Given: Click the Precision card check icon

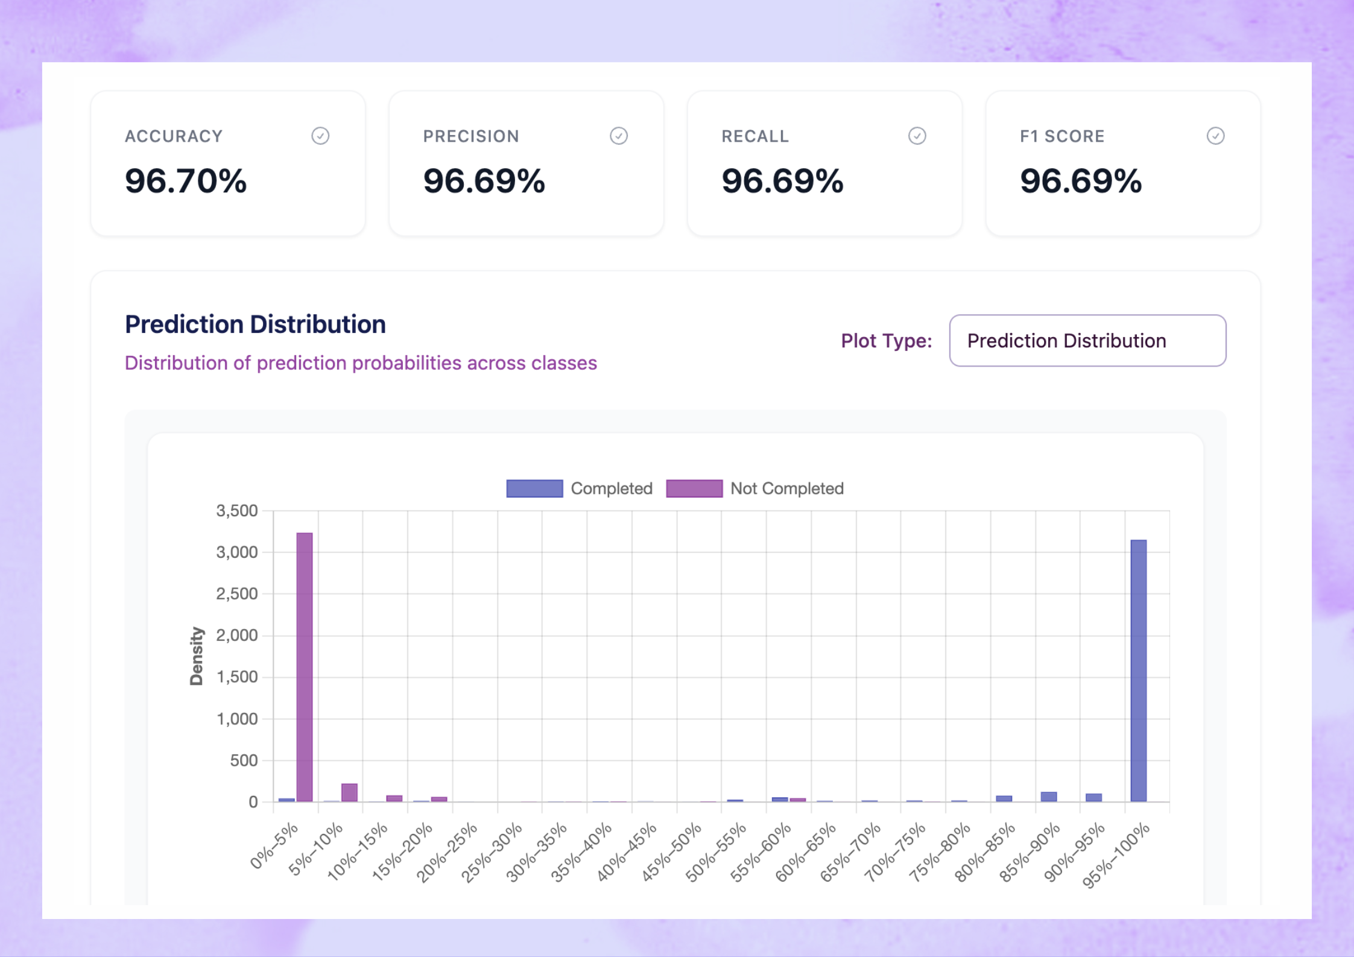Looking at the screenshot, I should click(x=618, y=136).
